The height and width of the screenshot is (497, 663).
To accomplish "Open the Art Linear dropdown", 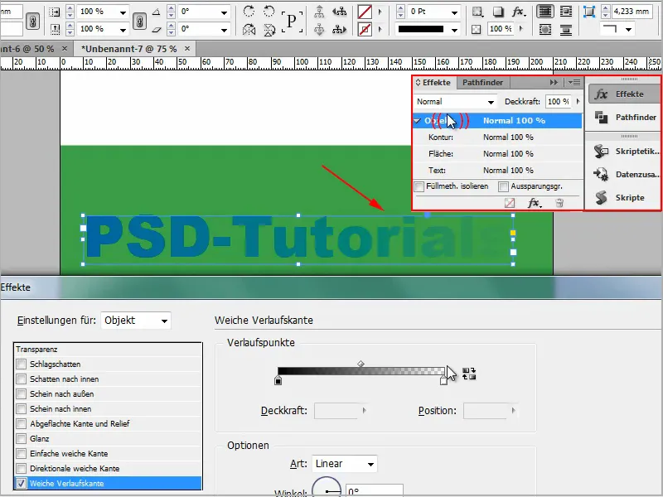I will 345,464.
